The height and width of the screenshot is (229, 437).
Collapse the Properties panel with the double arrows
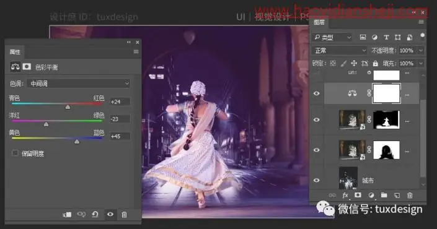(x=129, y=42)
